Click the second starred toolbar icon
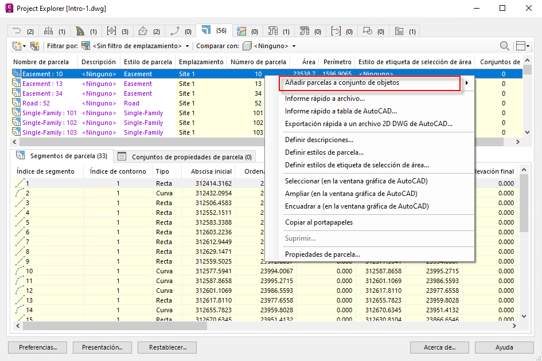 (35, 46)
